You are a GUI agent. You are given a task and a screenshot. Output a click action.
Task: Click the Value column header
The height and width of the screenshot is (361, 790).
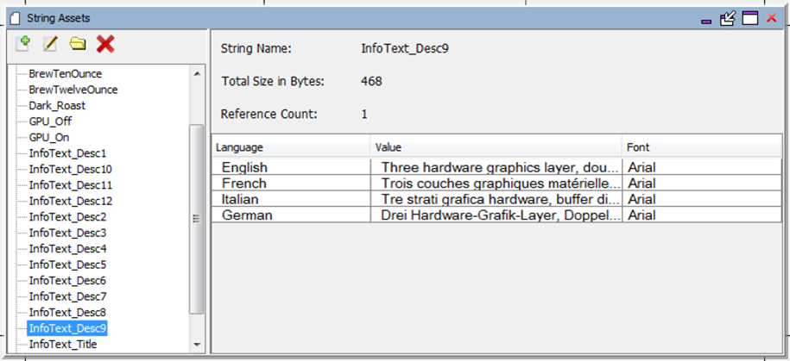(x=496, y=147)
